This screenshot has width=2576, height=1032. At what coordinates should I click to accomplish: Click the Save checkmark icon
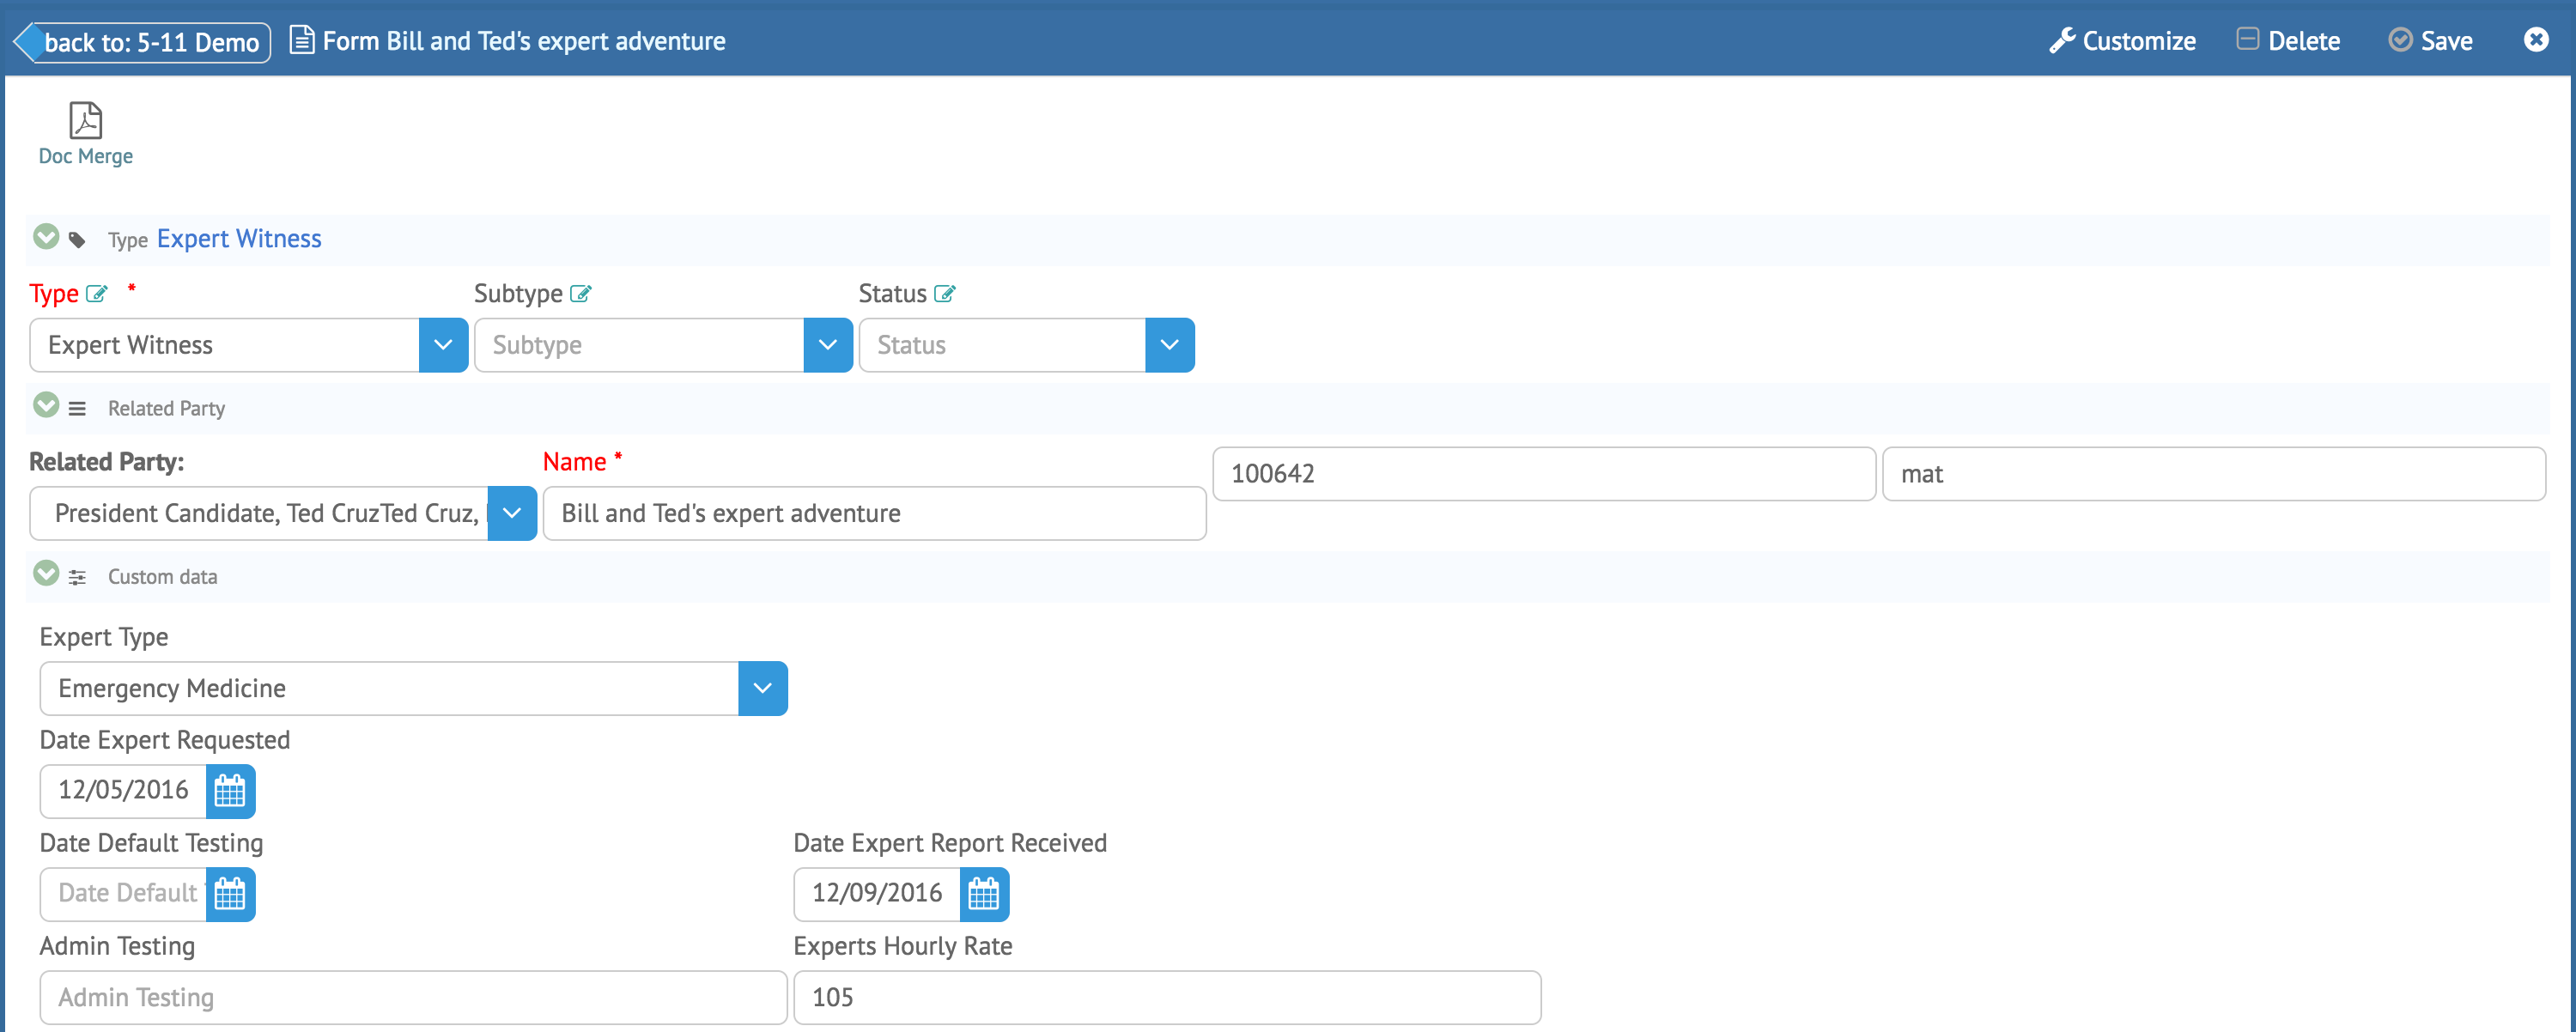(x=2400, y=40)
